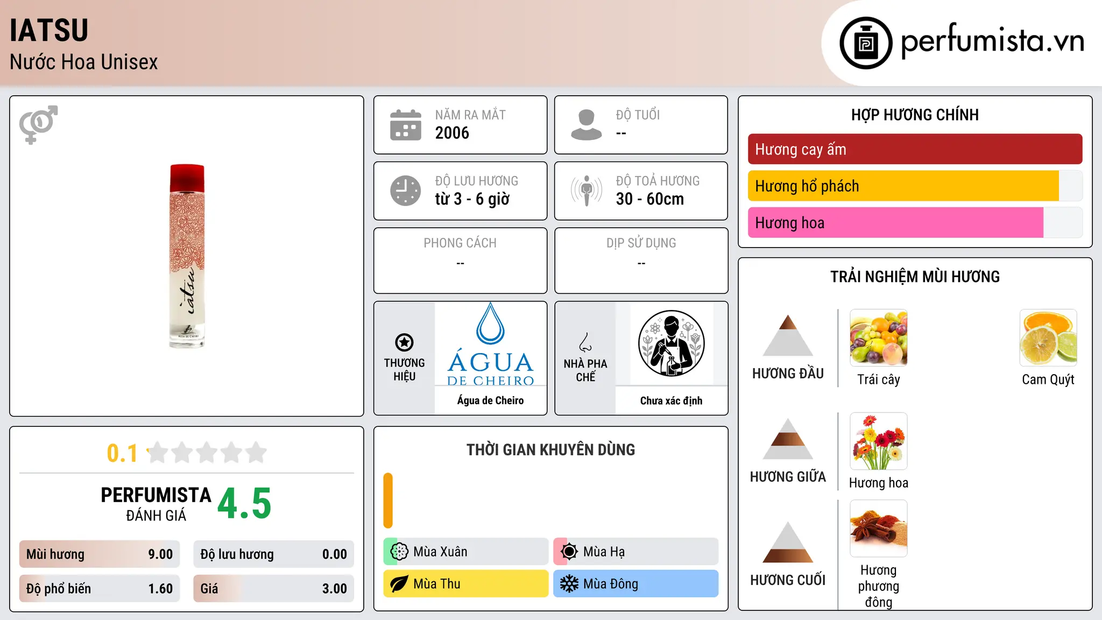
Task: Select the Mùa Xuân season button
Action: point(466,552)
